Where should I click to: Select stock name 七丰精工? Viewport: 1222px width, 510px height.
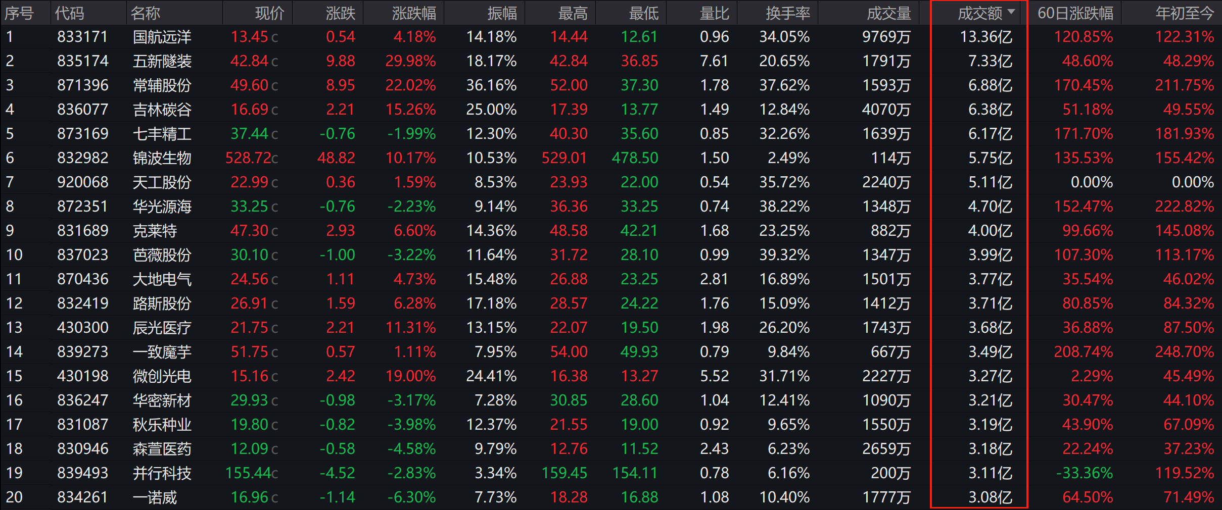[162, 134]
